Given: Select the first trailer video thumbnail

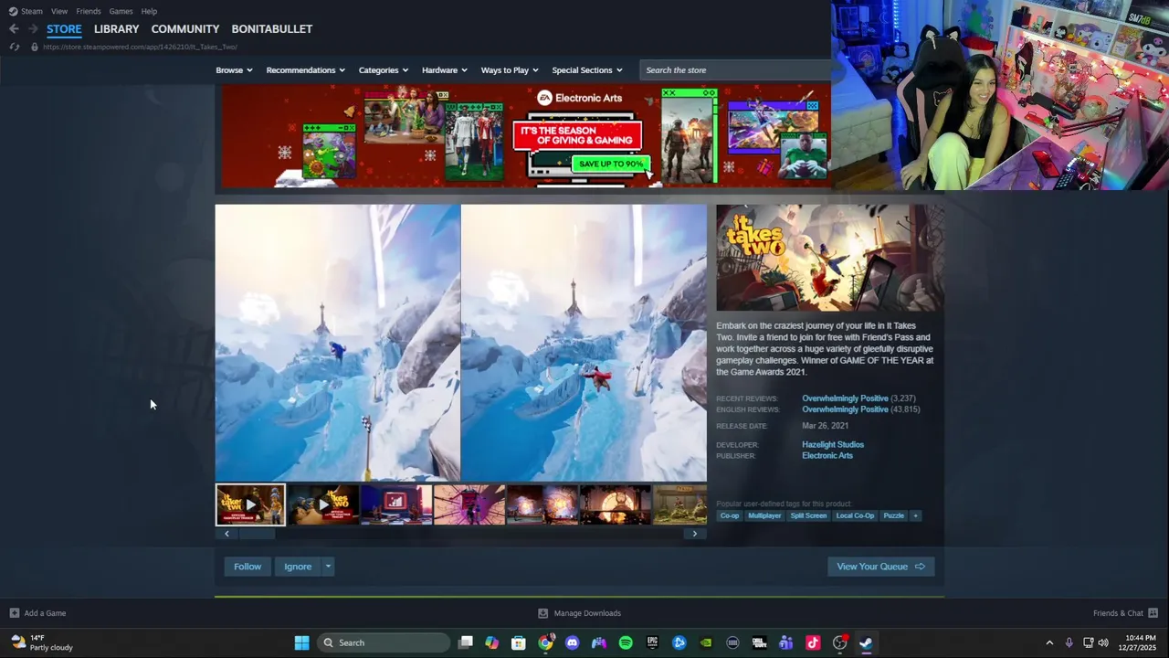Looking at the screenshot, I should 250,504.
